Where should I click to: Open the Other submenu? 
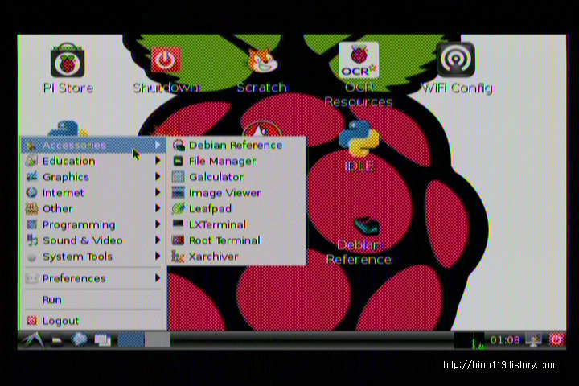[x=94, y=209]
